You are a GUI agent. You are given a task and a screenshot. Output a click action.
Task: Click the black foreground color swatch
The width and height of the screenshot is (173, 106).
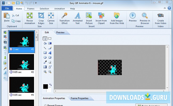click(46, 87)
